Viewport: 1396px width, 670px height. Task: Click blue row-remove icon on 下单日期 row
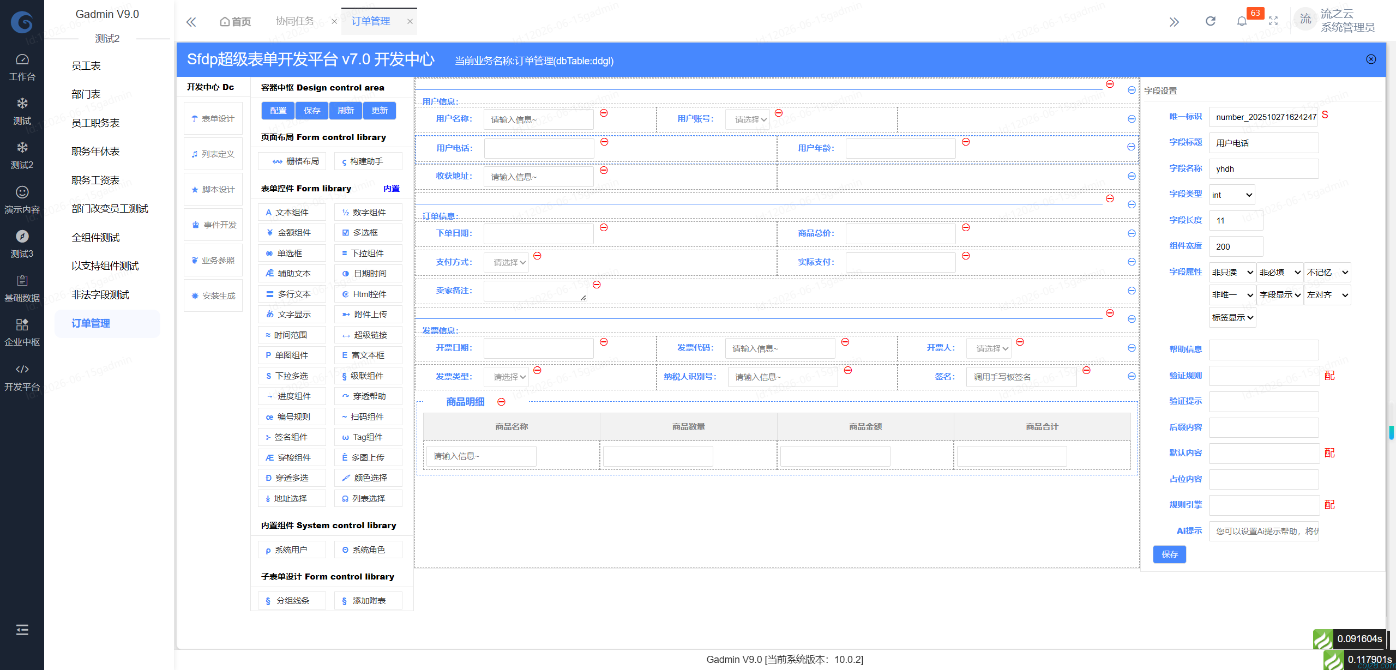(1132, 233)
